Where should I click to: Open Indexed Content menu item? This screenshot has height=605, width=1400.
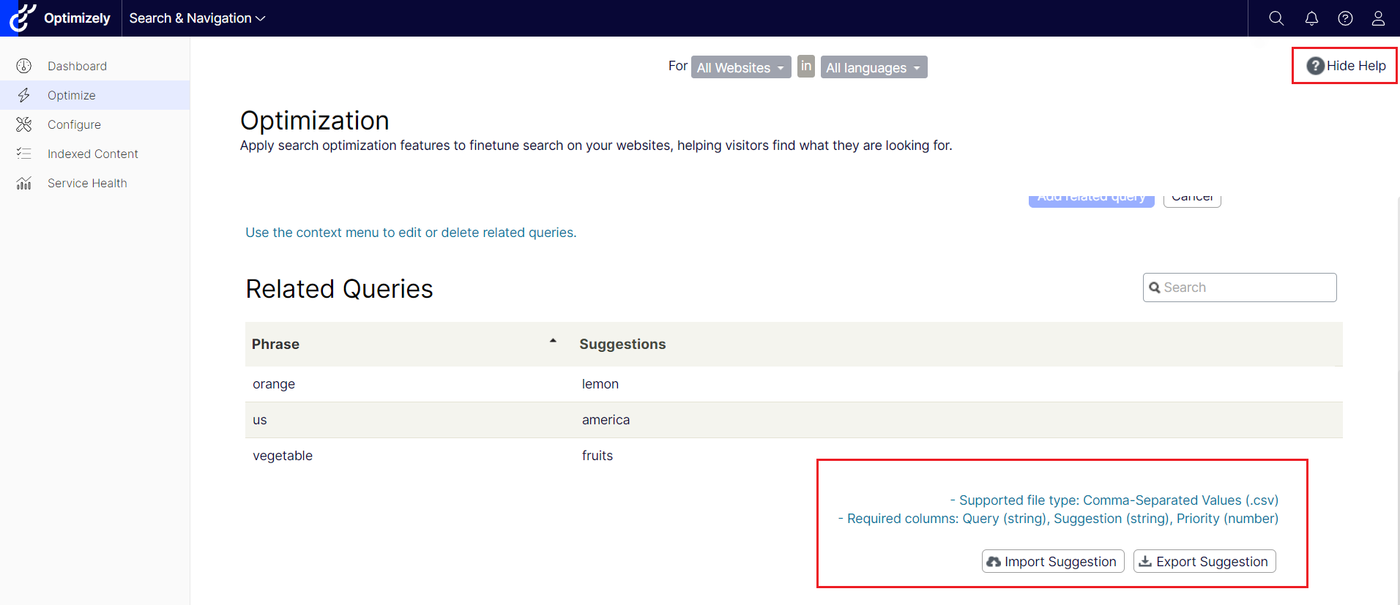pos(92,154)
